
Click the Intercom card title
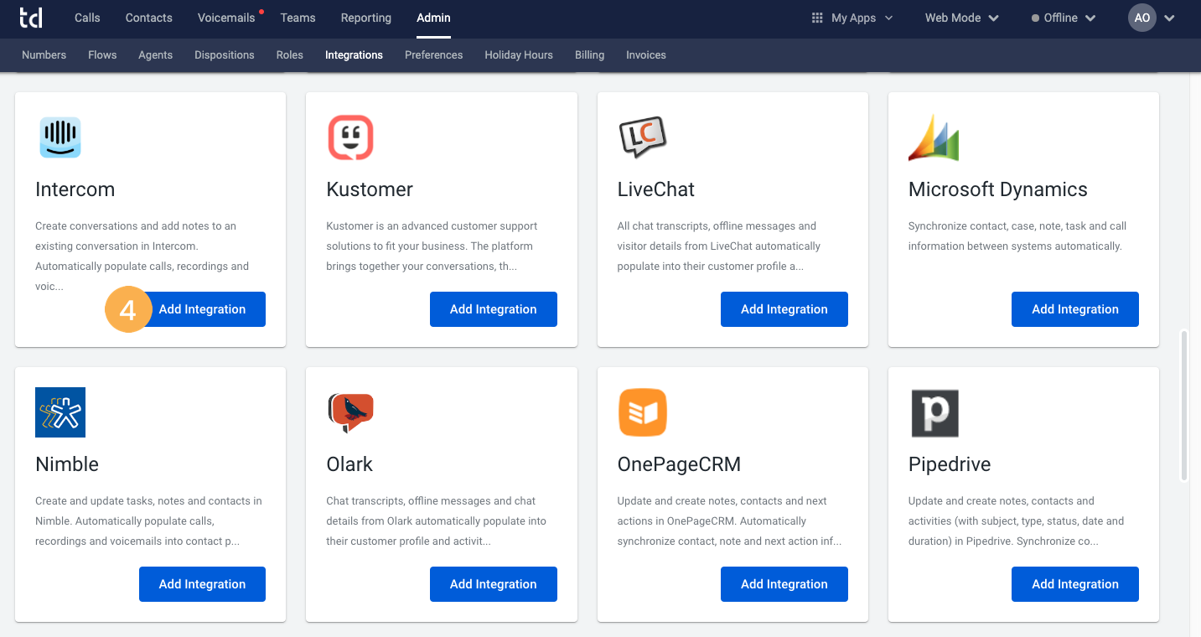(75, 189)
